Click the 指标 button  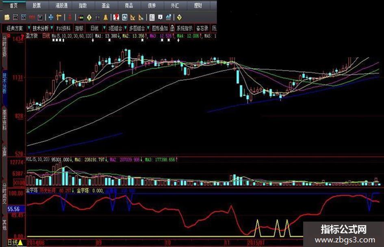point(79,28)
